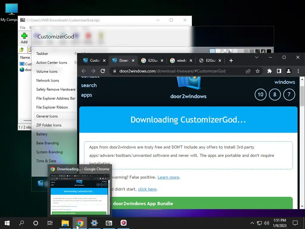Click Chrome window preview thumbnail
This screenshot has height=229, width=305.
(80, 194)
